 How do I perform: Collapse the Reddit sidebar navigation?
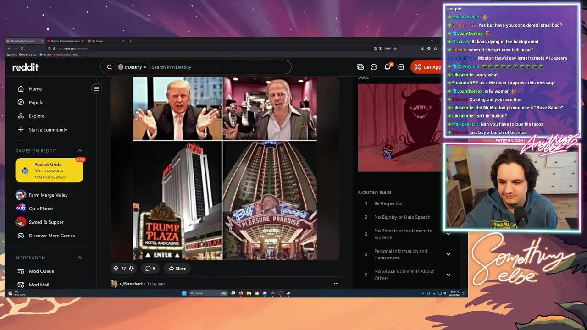coord(97,89)
